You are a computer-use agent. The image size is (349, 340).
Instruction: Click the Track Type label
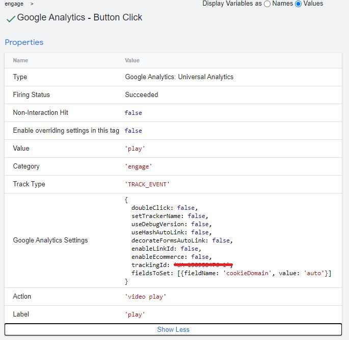point(29,184)
